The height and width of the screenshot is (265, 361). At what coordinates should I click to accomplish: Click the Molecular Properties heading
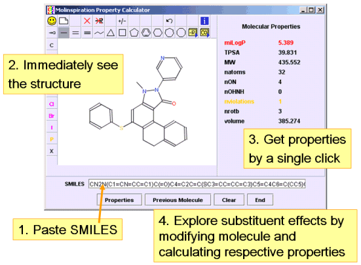(271, 26)
